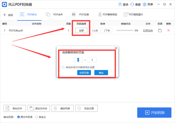Image resolution: width=175 pixels, height=123 pixels.
Task: Switch to PDF合并 tab
Action: [56, 15]
